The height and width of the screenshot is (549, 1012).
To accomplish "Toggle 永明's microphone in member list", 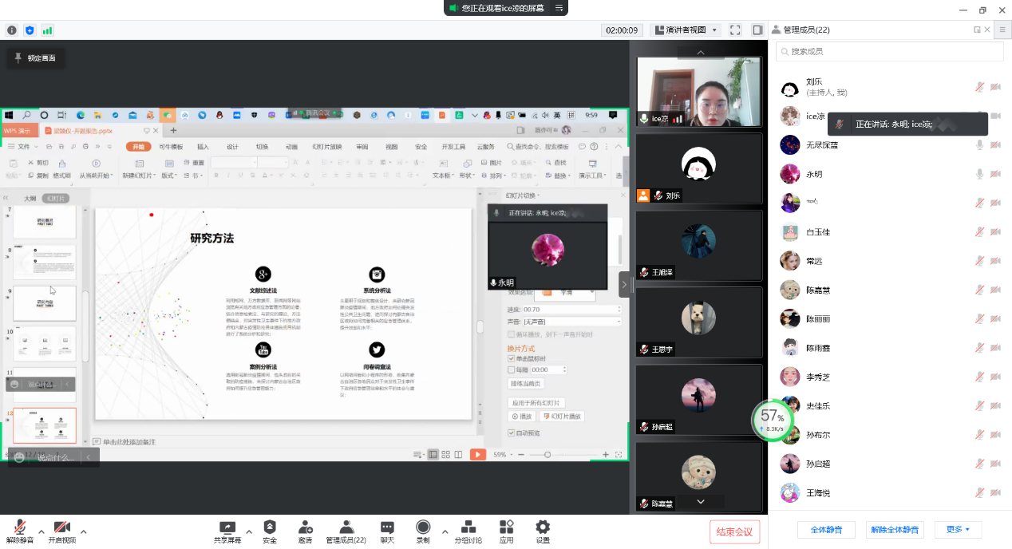I will 979,174.
